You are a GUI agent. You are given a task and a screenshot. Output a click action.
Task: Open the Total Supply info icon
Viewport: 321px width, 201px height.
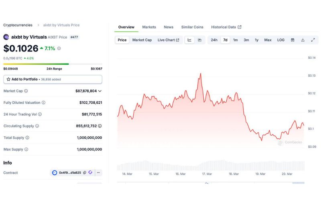[27, 137]
